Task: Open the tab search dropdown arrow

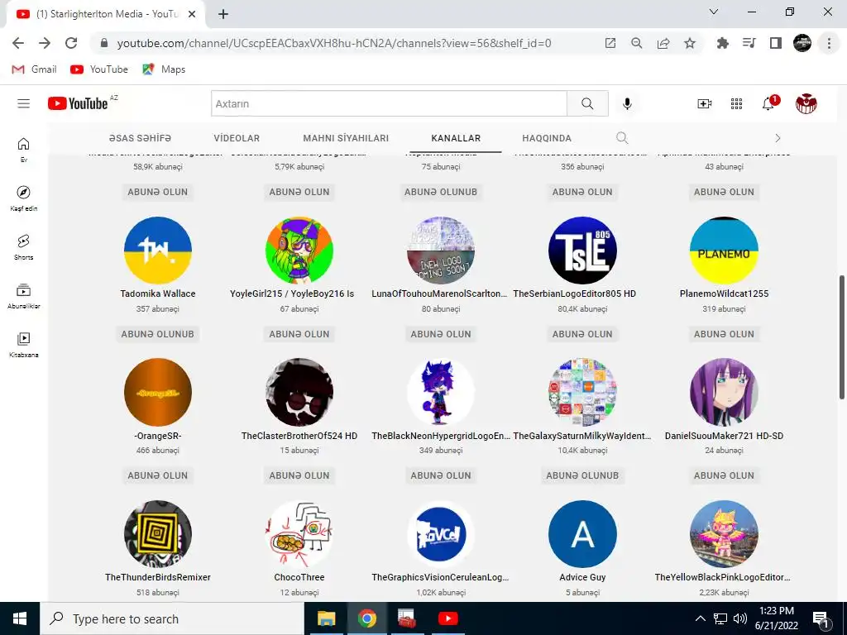Action: (714, 12)
